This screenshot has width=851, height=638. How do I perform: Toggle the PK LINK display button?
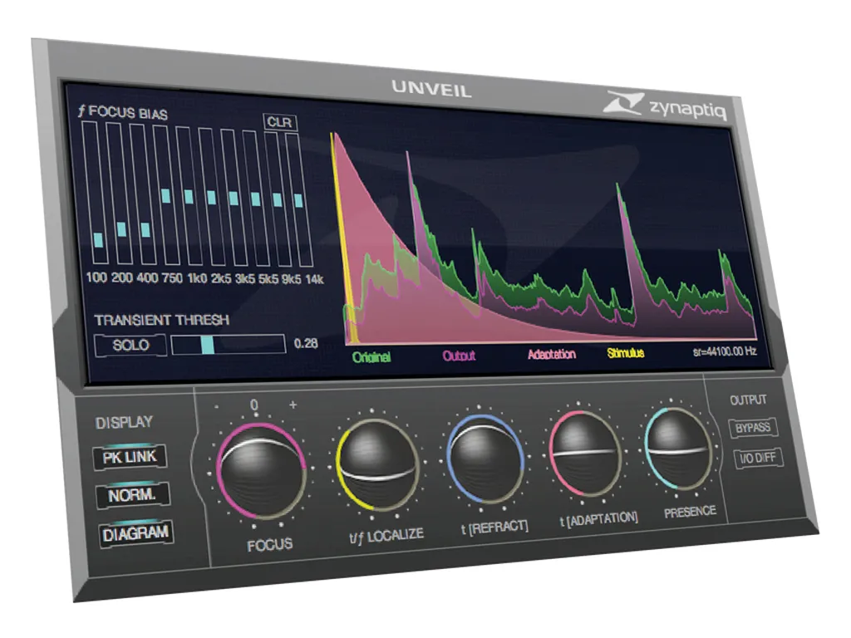(129, 457)
